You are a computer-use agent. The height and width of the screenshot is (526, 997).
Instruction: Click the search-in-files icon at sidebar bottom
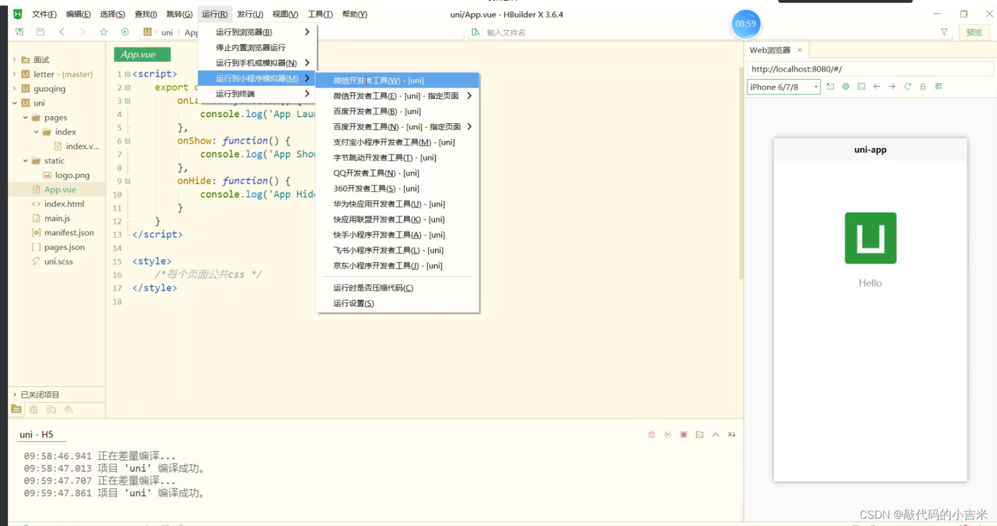[51, 409]
